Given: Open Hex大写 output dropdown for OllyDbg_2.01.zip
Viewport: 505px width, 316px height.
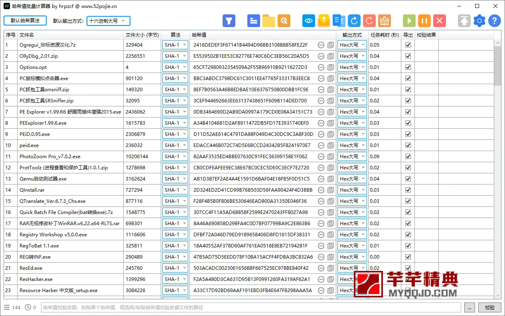Looking at the screenshot, I should 352,56.
